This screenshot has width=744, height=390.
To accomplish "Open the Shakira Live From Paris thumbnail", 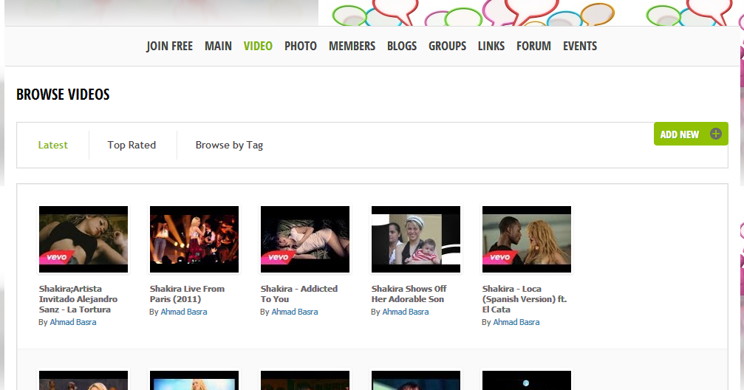I will [194, 239].
